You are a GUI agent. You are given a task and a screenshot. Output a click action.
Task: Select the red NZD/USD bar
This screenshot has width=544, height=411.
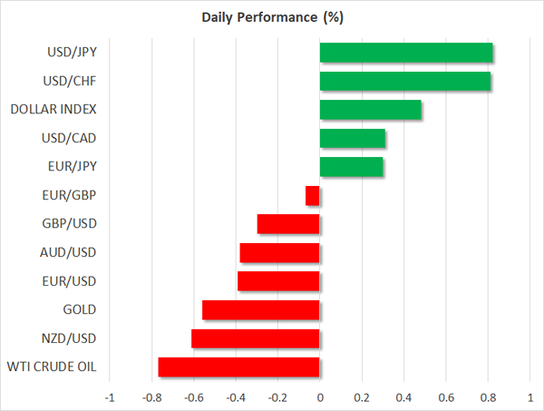point(256,338)
